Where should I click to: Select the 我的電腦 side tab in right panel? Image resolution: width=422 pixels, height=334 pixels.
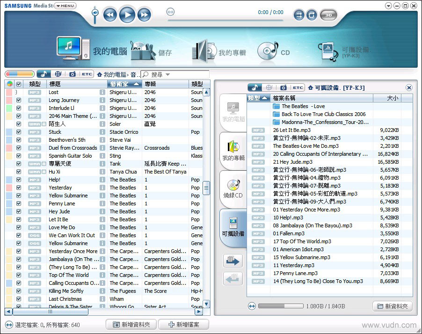[x=233, y=113]
